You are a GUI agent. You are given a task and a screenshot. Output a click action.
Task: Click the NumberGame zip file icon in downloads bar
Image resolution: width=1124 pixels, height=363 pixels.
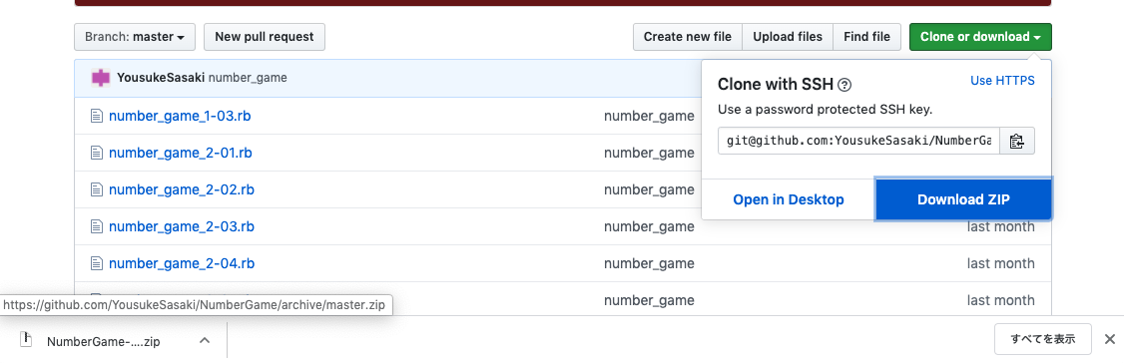point(27,339)
